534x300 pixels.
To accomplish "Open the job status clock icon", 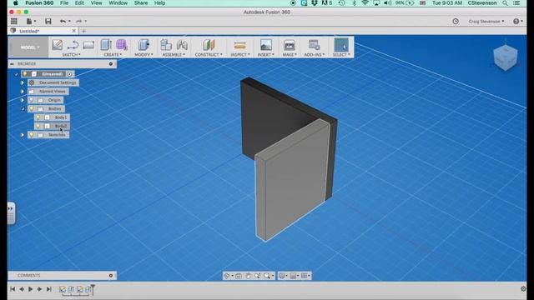I will pyautogui.click(x=456, y=22).
